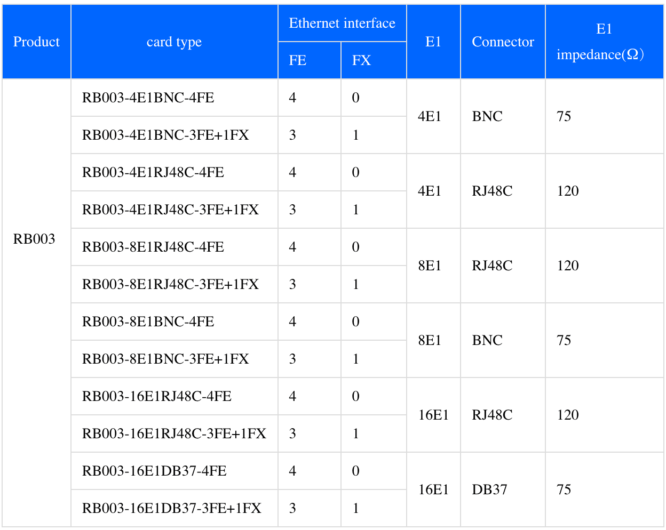Click the RB003-8E1BNC-4FE card type
The height and width of the screenshot is (530, 666).
click(x=148, y=322)
